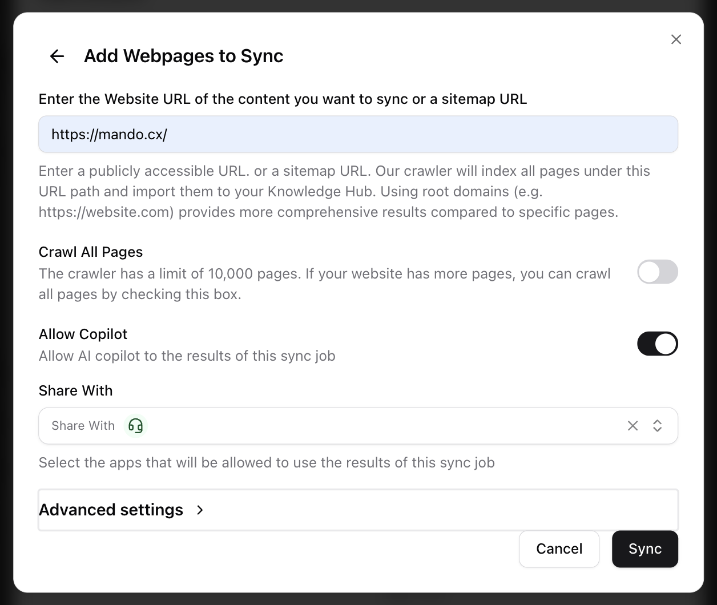Click the Add Webpages to Sync title
Image resolution: width=717 pixels, height=605 pixels.
tap(183, 56)
